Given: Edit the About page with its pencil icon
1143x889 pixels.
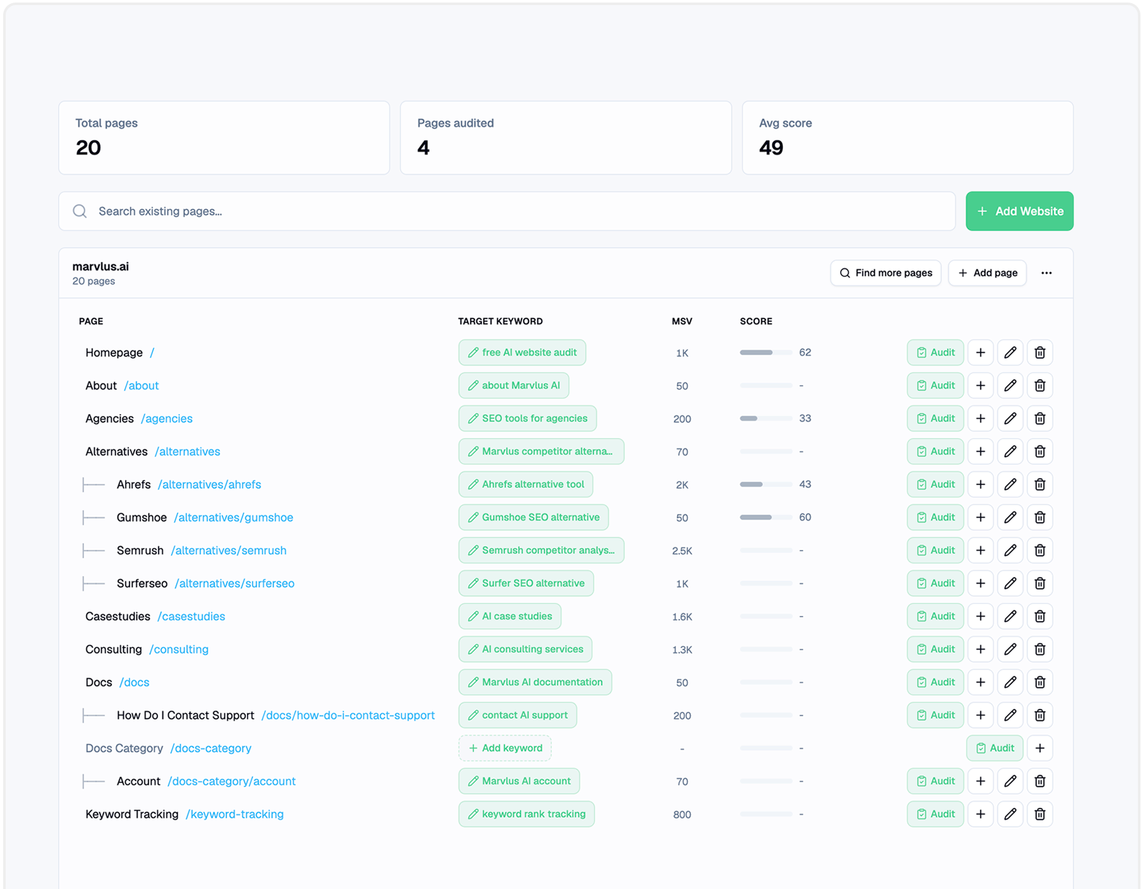Looking at the screenshot, I should pos(1010,385).
